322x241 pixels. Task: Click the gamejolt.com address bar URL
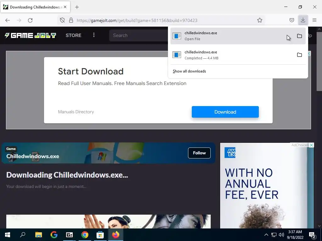(137, 20)
